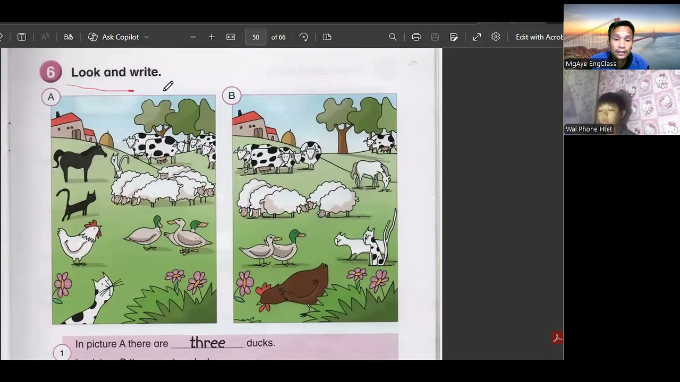
Task: Print the PDF document
Action: click(416, 37)
